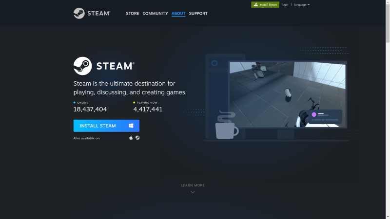Click the Portal game screenshot in the monitor
The height and width of the screenshot is (219, 390).
pos(288,94)
